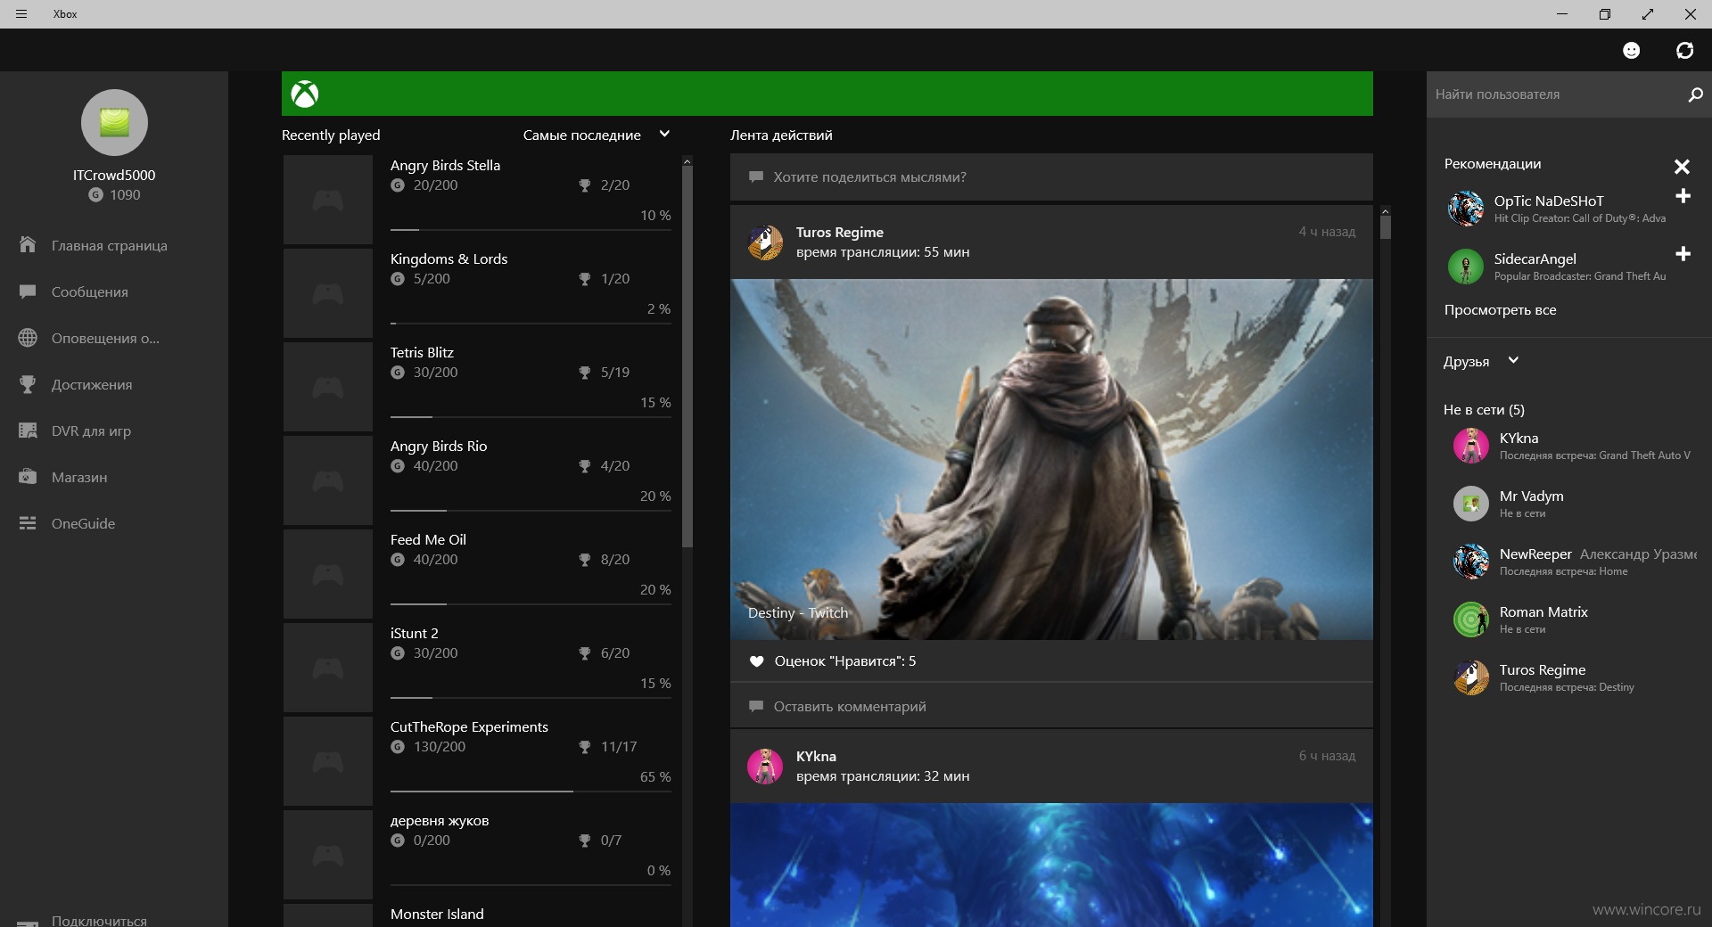1712x927 pixels.
Task: Open Kingdoms & Lords game entry
Action: (x=478, y=293)
